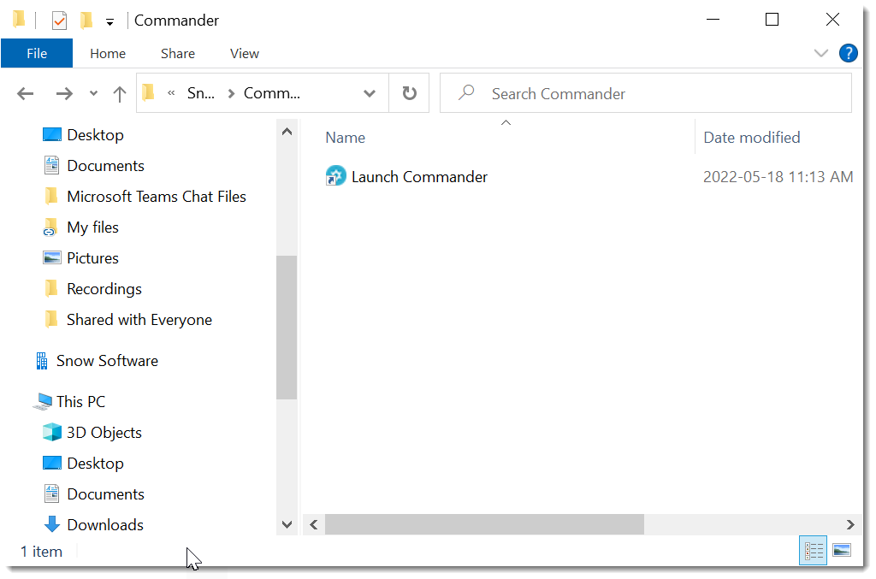The width and height of the screenshot is (876, 579).
Task: Select Documents under This PC
Action: 105,494
